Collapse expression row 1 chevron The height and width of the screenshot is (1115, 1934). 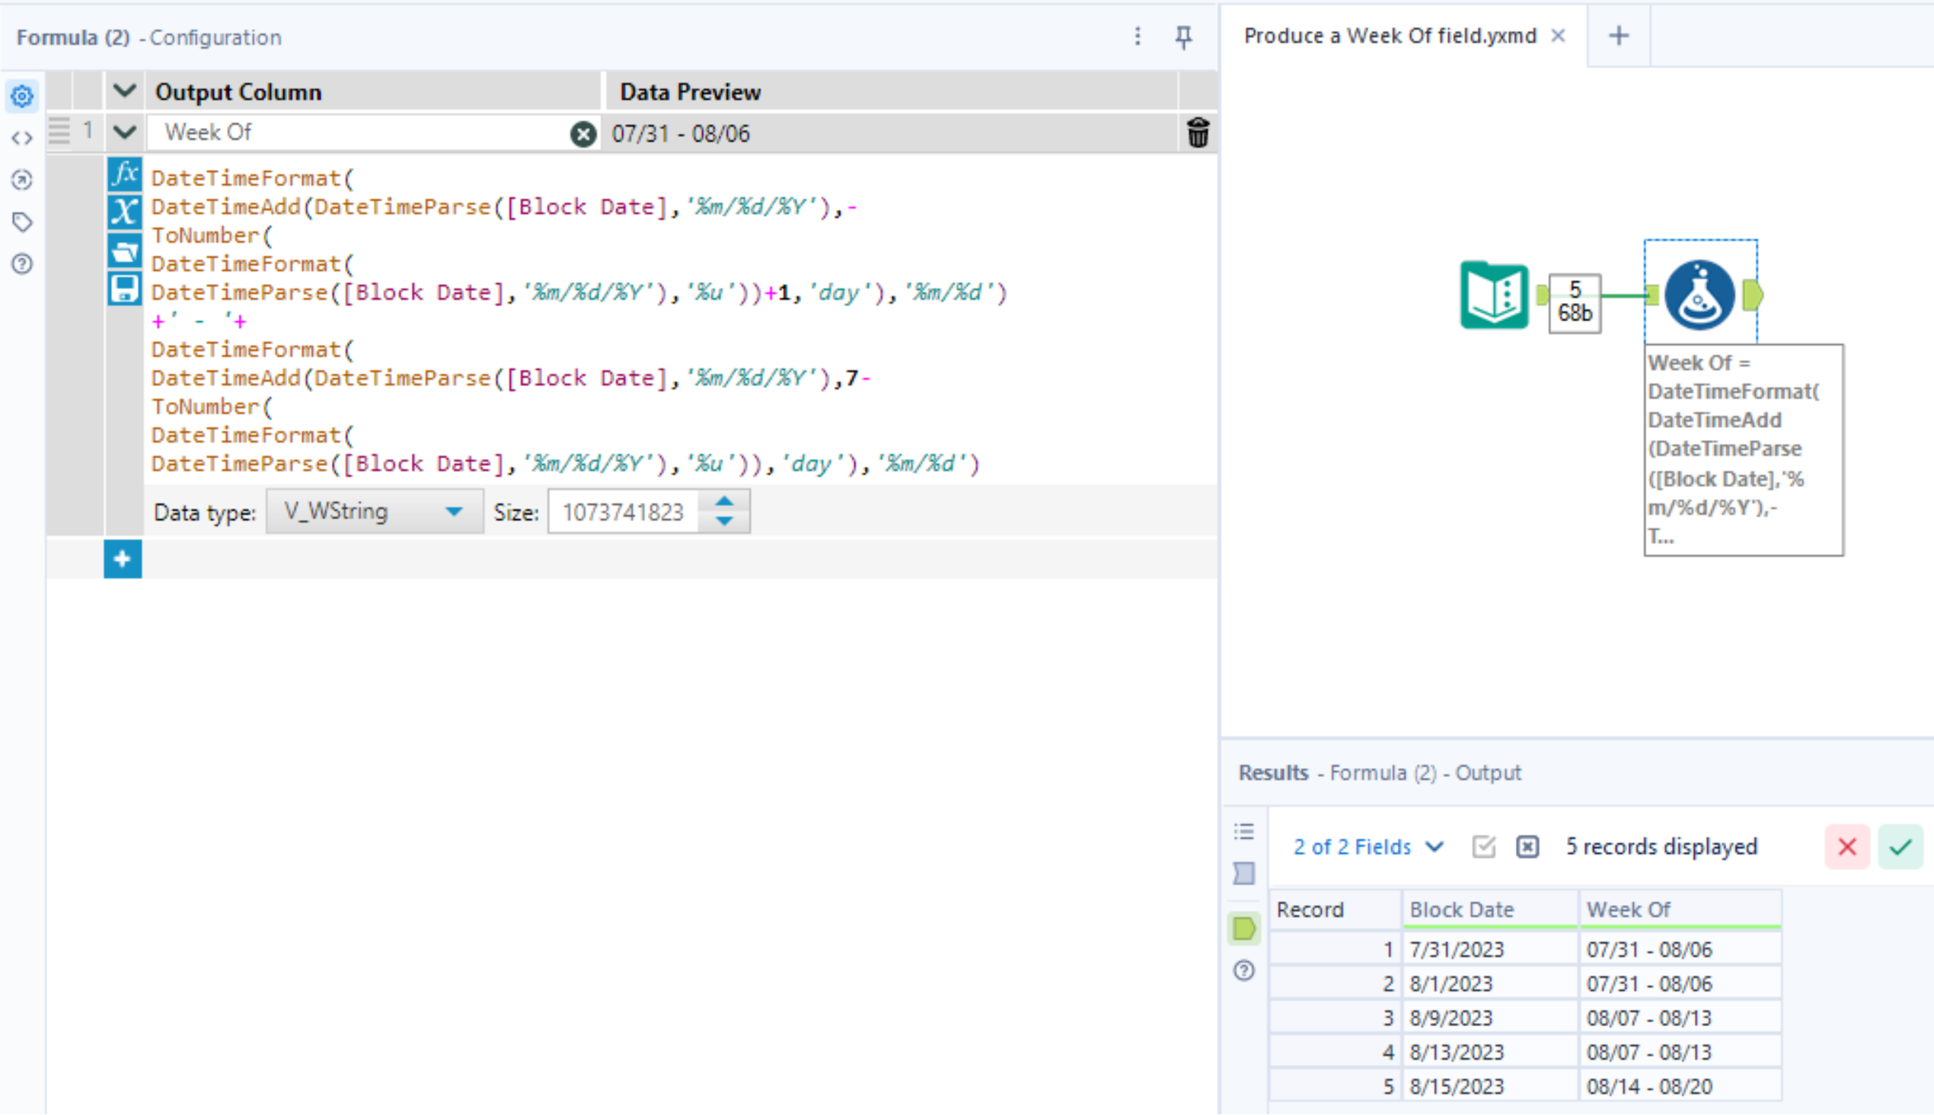[x=124, y=132]
